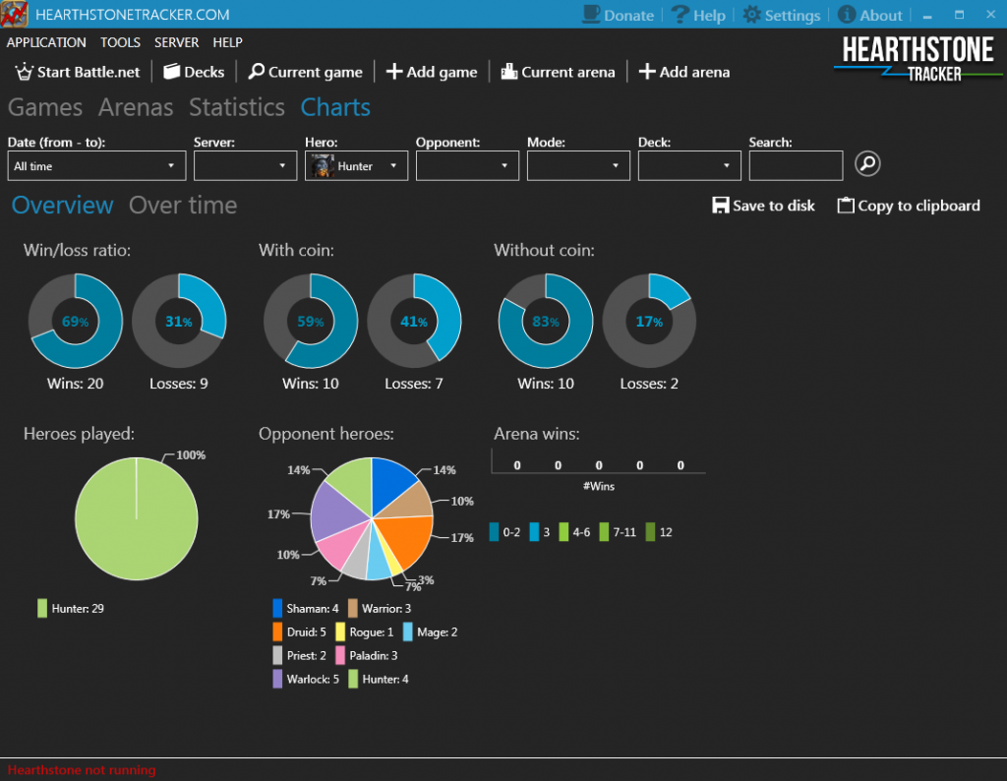Switch to the Arenas tab

pos(136,107)
